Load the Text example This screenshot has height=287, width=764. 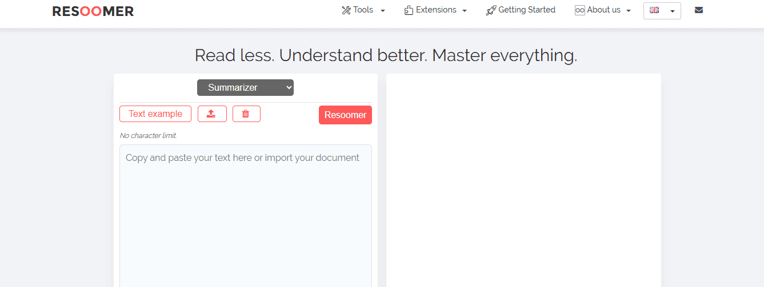pyautogui.click(x=155, y=114)
